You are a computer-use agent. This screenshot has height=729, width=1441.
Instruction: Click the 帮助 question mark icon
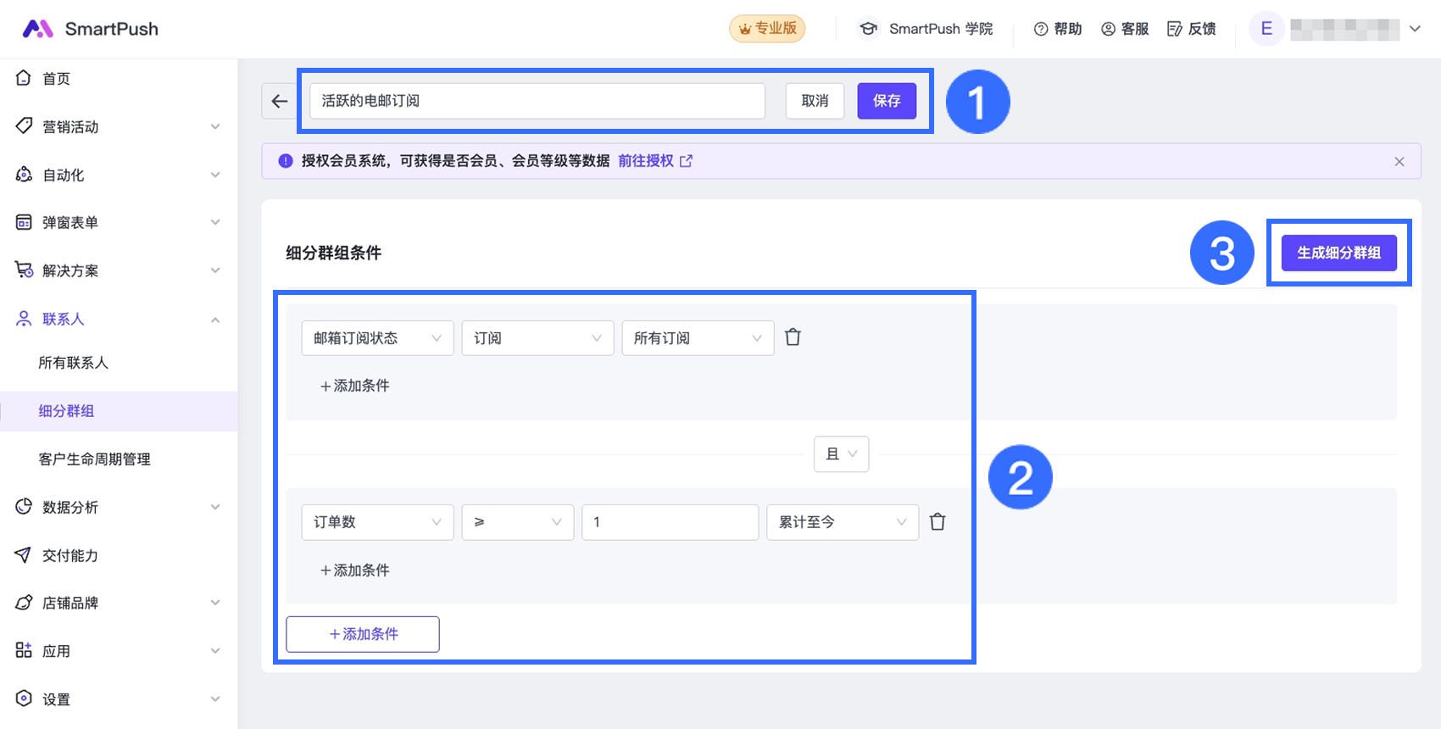[x=1041, y=29]
